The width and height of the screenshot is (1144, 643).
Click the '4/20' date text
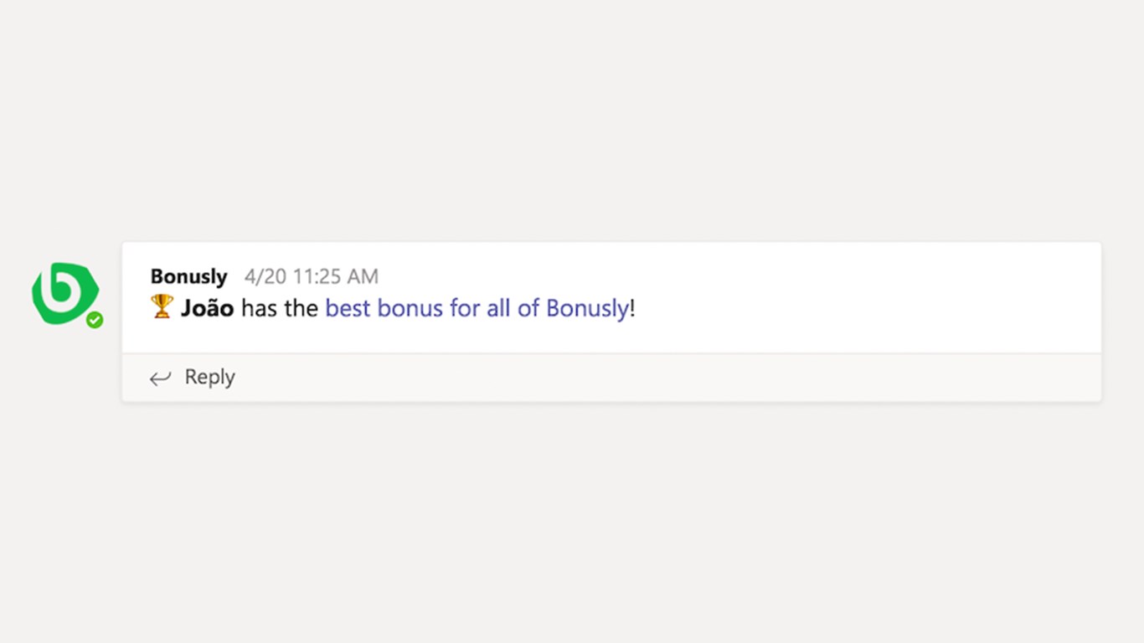(263, 276)
